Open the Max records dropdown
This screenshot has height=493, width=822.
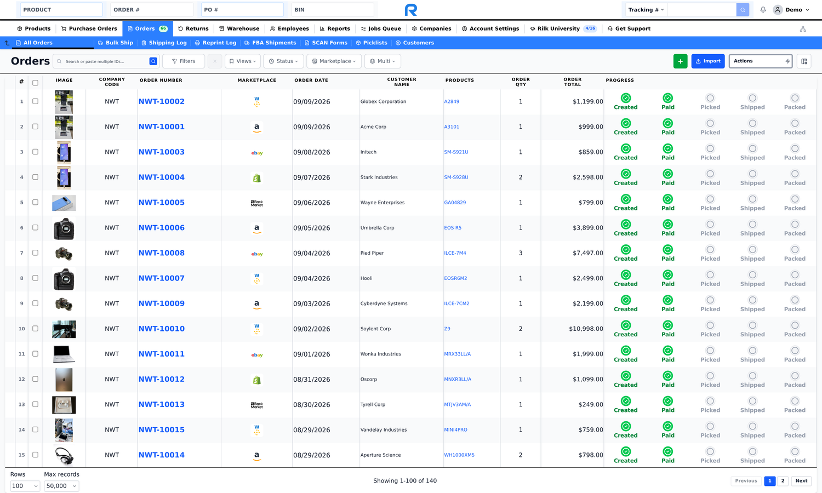pyautogui.click(x=61, y=486)
